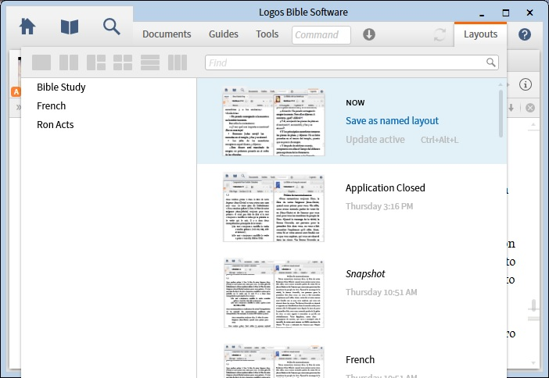Open the Documents menu

[167, 34]
